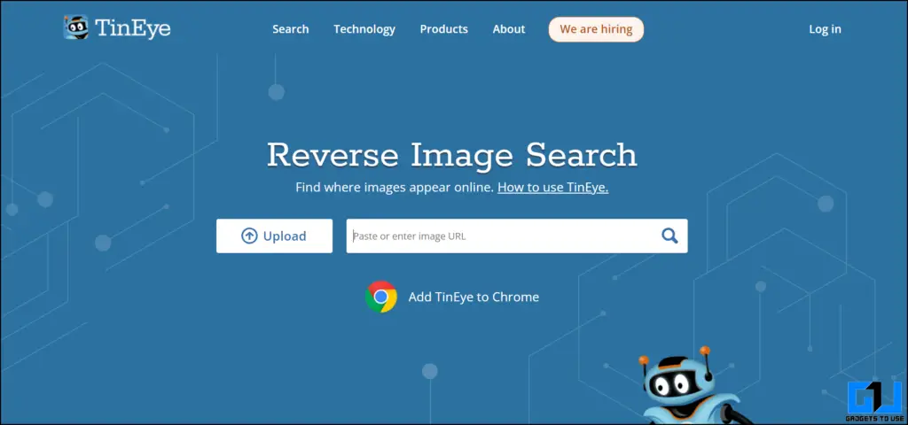Open the About menu item
Viewport: 908px width, 425px height.
click(509, 29)
